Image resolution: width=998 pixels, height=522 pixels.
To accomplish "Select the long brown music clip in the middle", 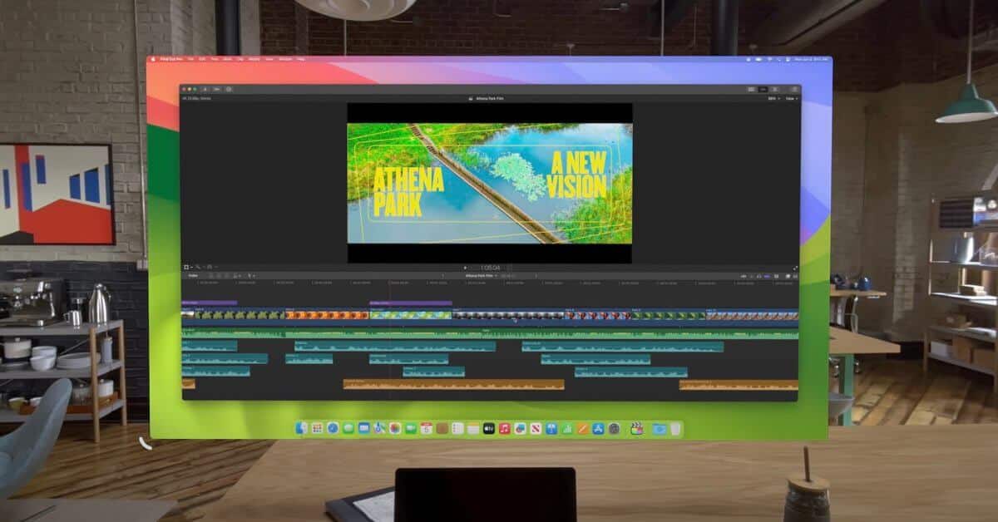I will 453,384.
